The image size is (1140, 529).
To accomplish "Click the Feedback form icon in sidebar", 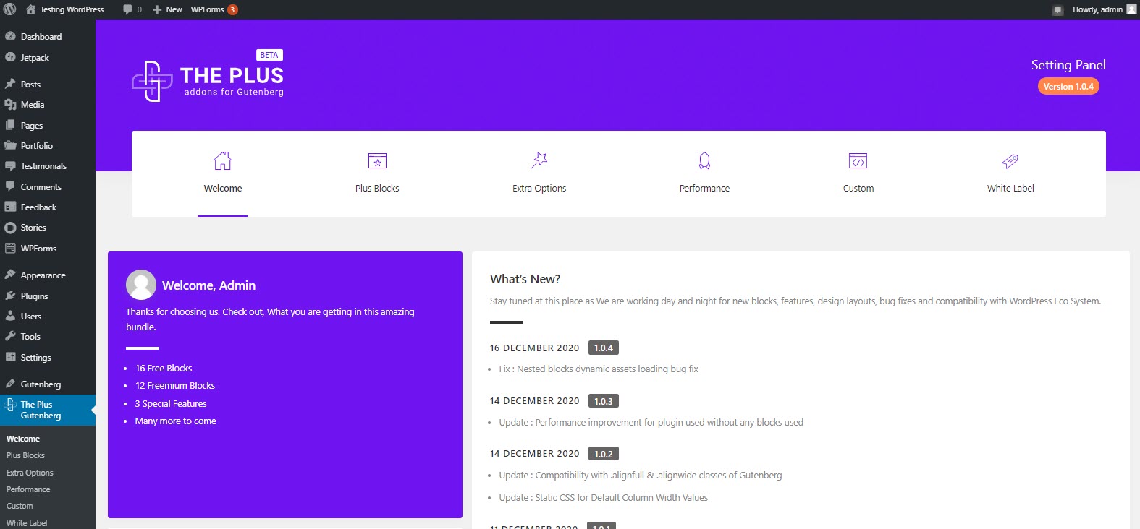I will point(10,207).
